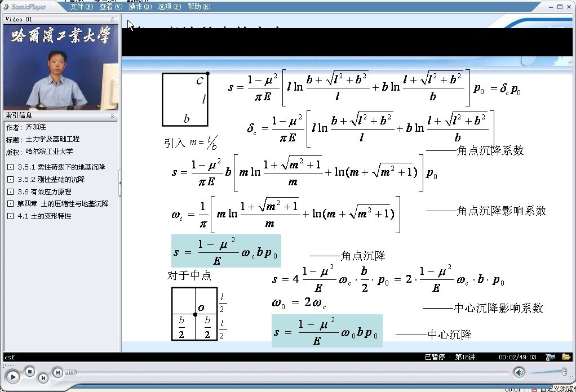
Task: Toggle the box beside 4.1 土的变形特性
Action: coord(10,216)
